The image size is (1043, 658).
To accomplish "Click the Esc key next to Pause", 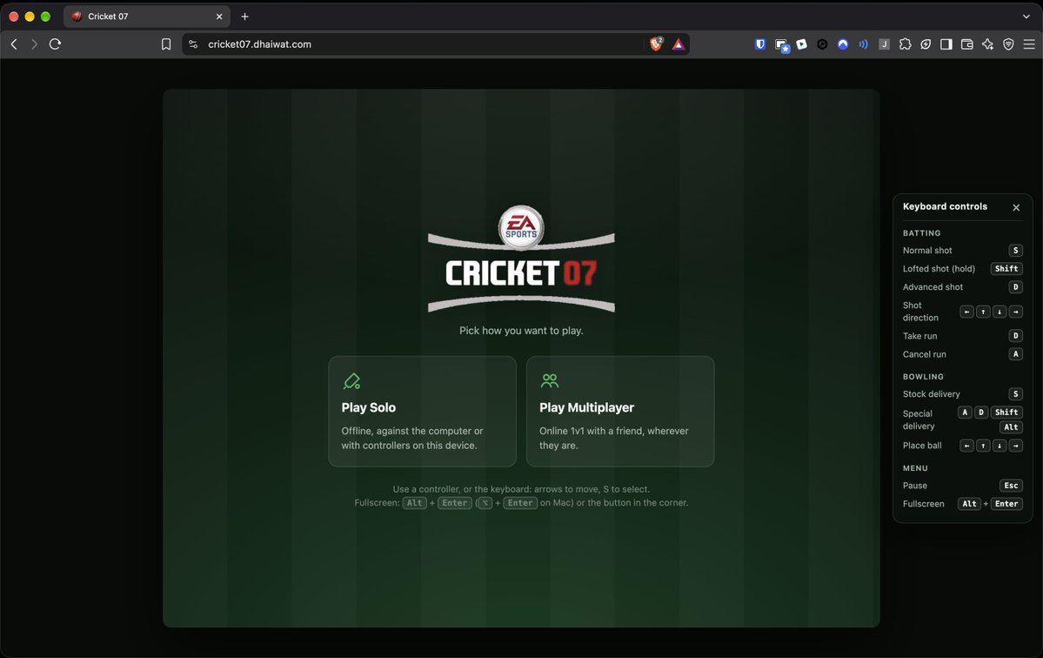I will pyautogui.click(x=1011, y=486).
